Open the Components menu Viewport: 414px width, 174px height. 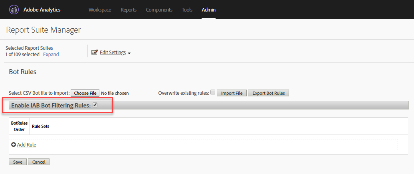(159, 10)
